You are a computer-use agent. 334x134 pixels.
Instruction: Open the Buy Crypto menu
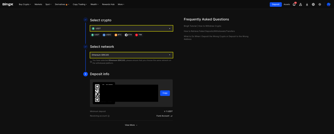(x=25, y=4)
